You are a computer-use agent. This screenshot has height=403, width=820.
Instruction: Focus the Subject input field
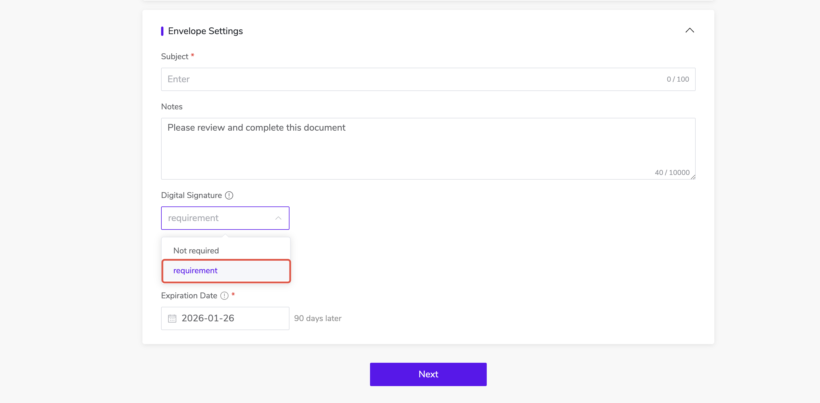point(414,79)
